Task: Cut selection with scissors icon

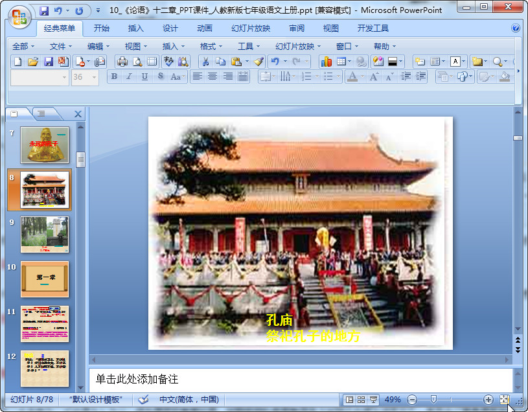Action: pyautogui.click(x=205, y=62)
